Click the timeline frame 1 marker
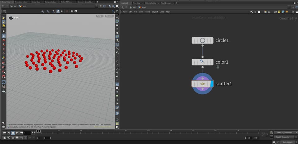298x144 pixels. 38,131
